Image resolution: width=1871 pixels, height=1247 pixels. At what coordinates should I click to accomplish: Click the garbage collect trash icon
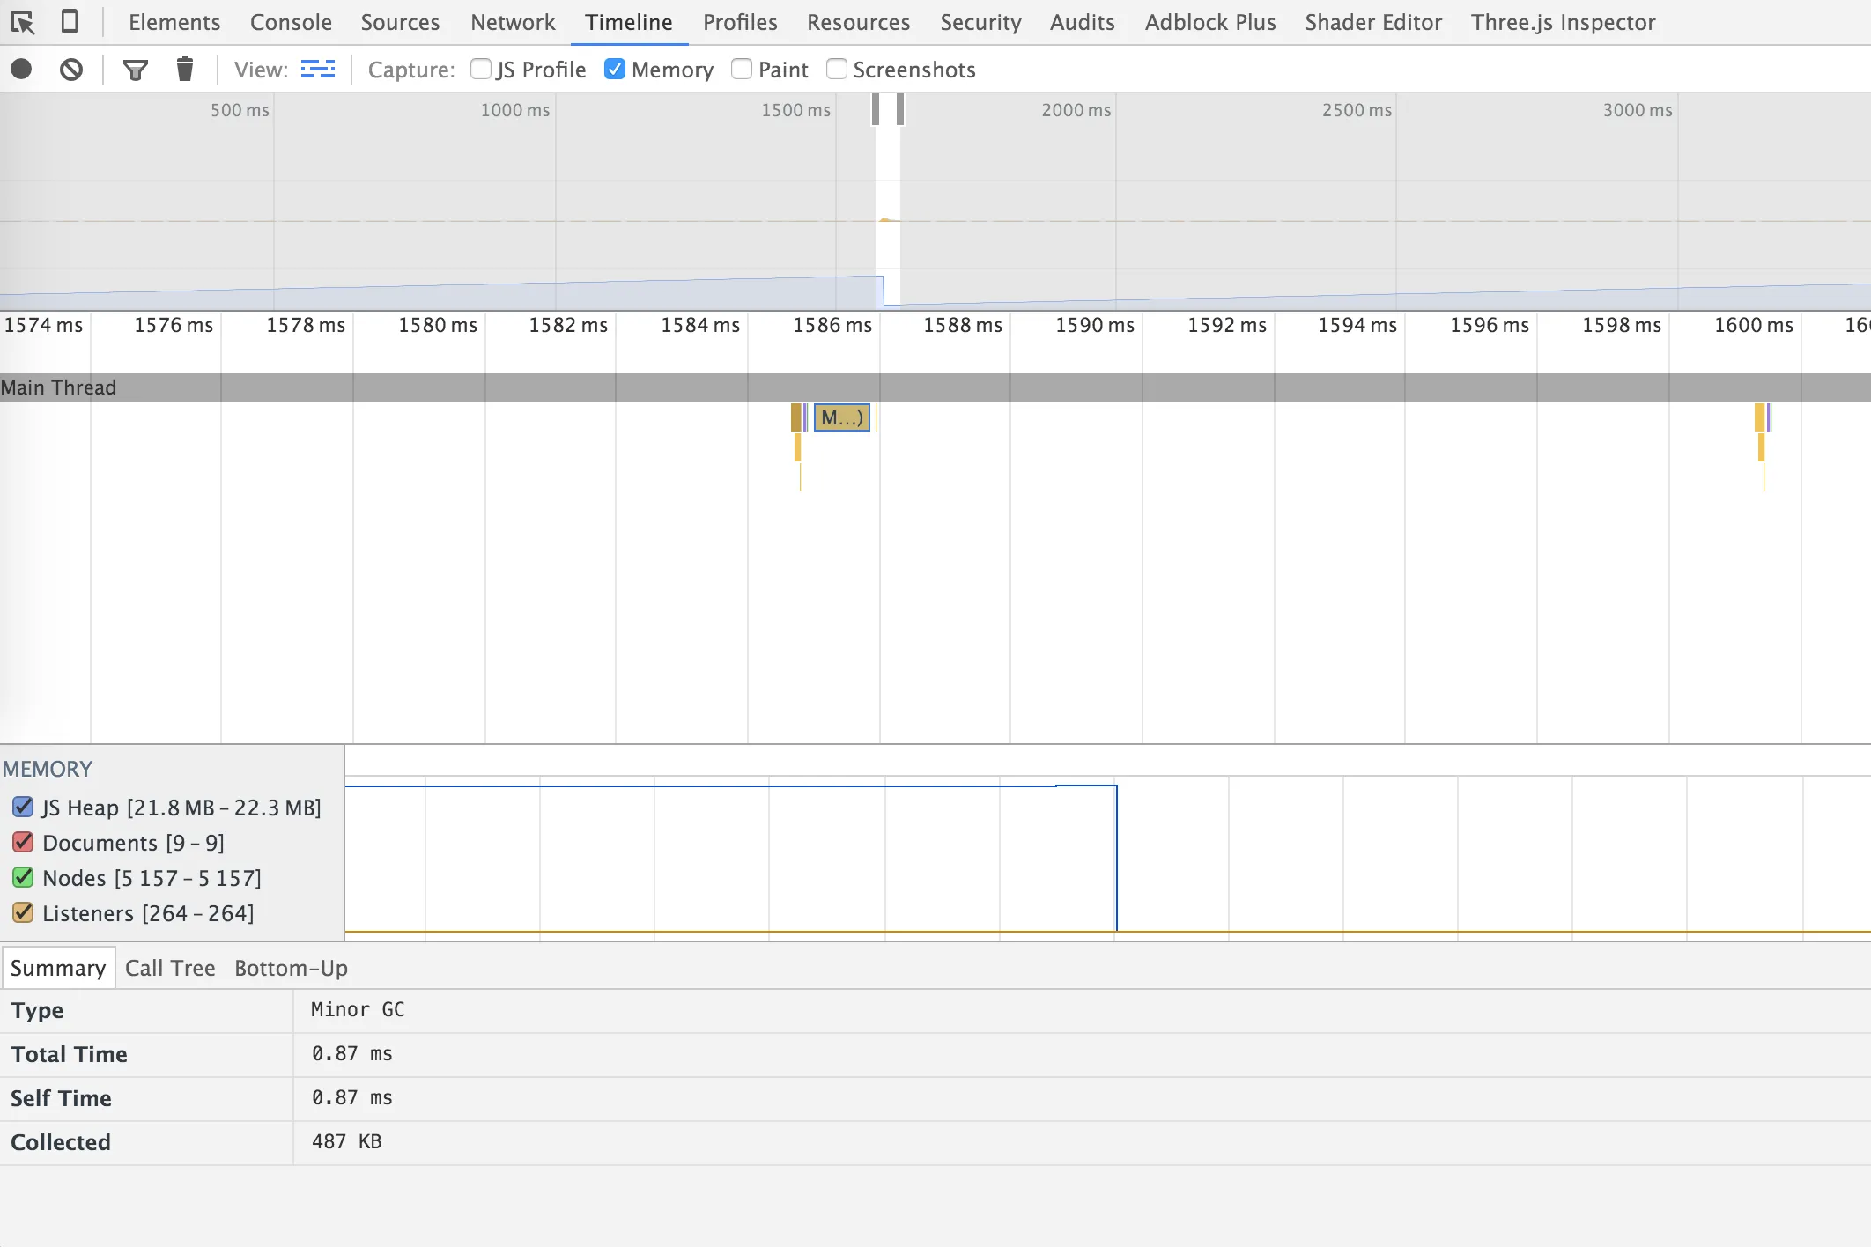184,70
